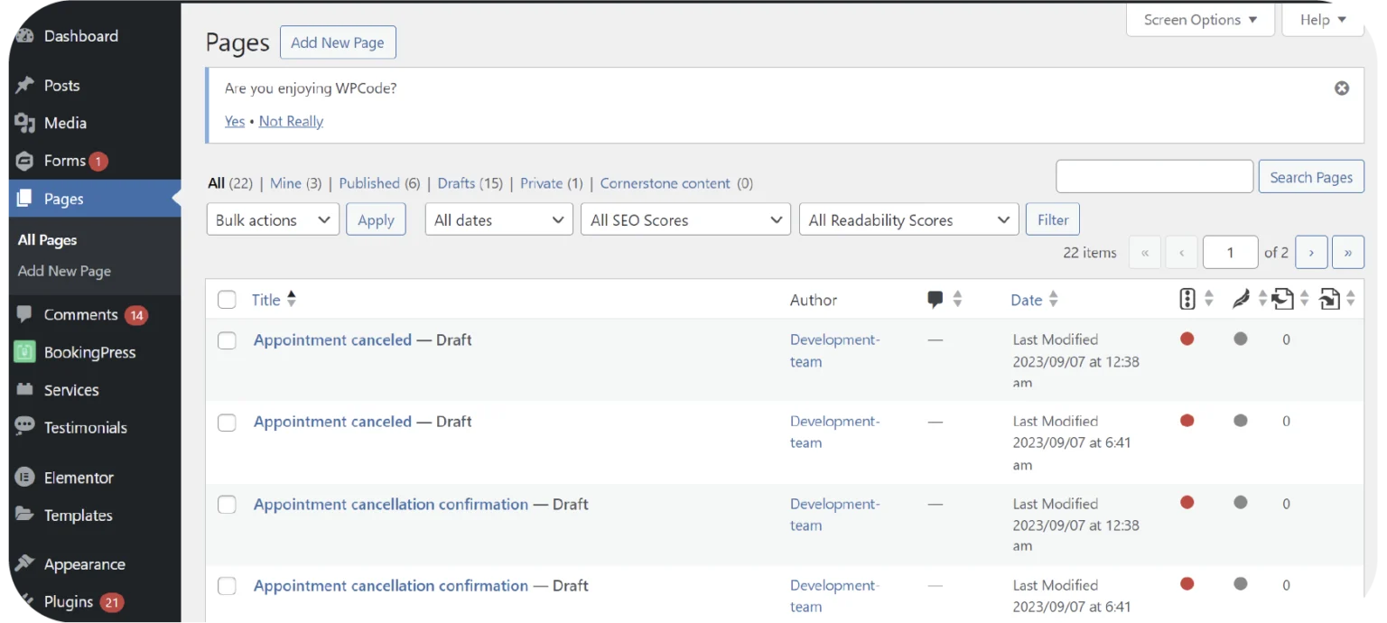The width and height of the screenshot is (1387, 623).
Task: Expand the Screen Options panel
Action: [1199, 20]
